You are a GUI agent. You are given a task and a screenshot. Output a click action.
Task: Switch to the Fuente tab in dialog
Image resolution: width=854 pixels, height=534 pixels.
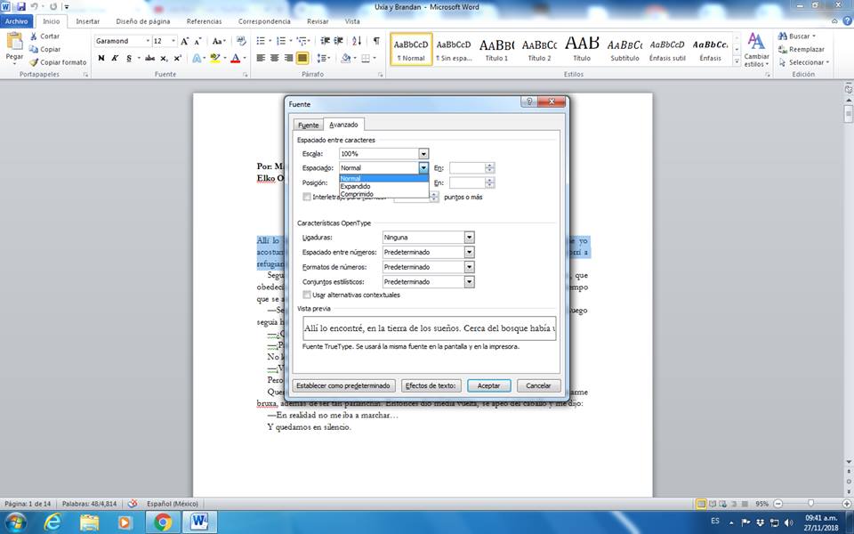[308, 125]
